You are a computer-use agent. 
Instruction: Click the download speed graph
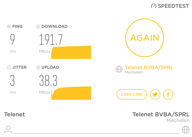71,52
